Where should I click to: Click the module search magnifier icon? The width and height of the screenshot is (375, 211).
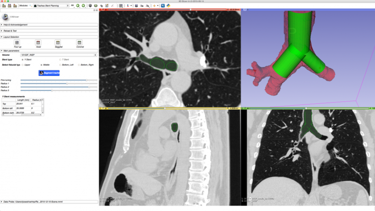tap(31, 5)
